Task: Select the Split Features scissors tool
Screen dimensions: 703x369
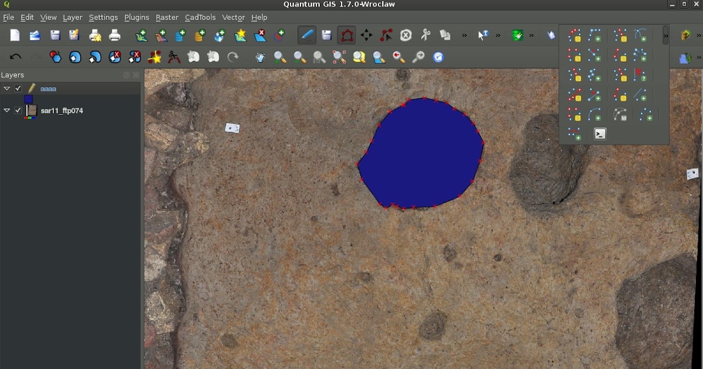Action: click(174, 57)
